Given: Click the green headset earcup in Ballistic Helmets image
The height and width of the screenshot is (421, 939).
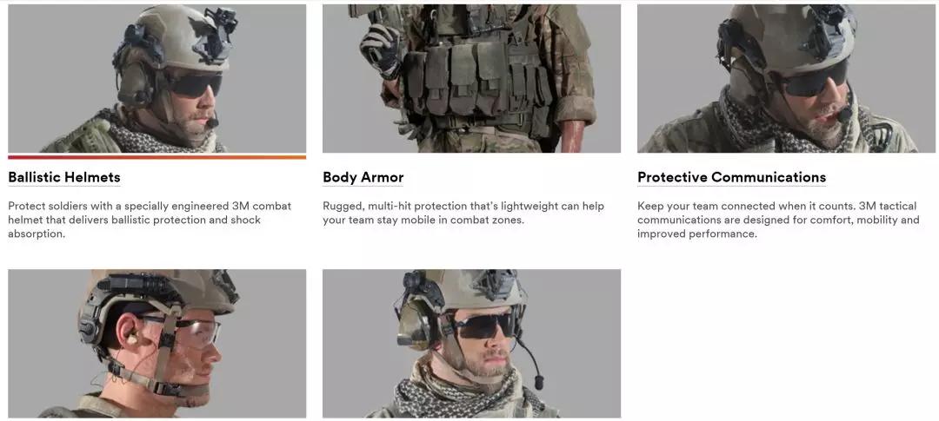Looking at the screenshot, I should 132,83.
